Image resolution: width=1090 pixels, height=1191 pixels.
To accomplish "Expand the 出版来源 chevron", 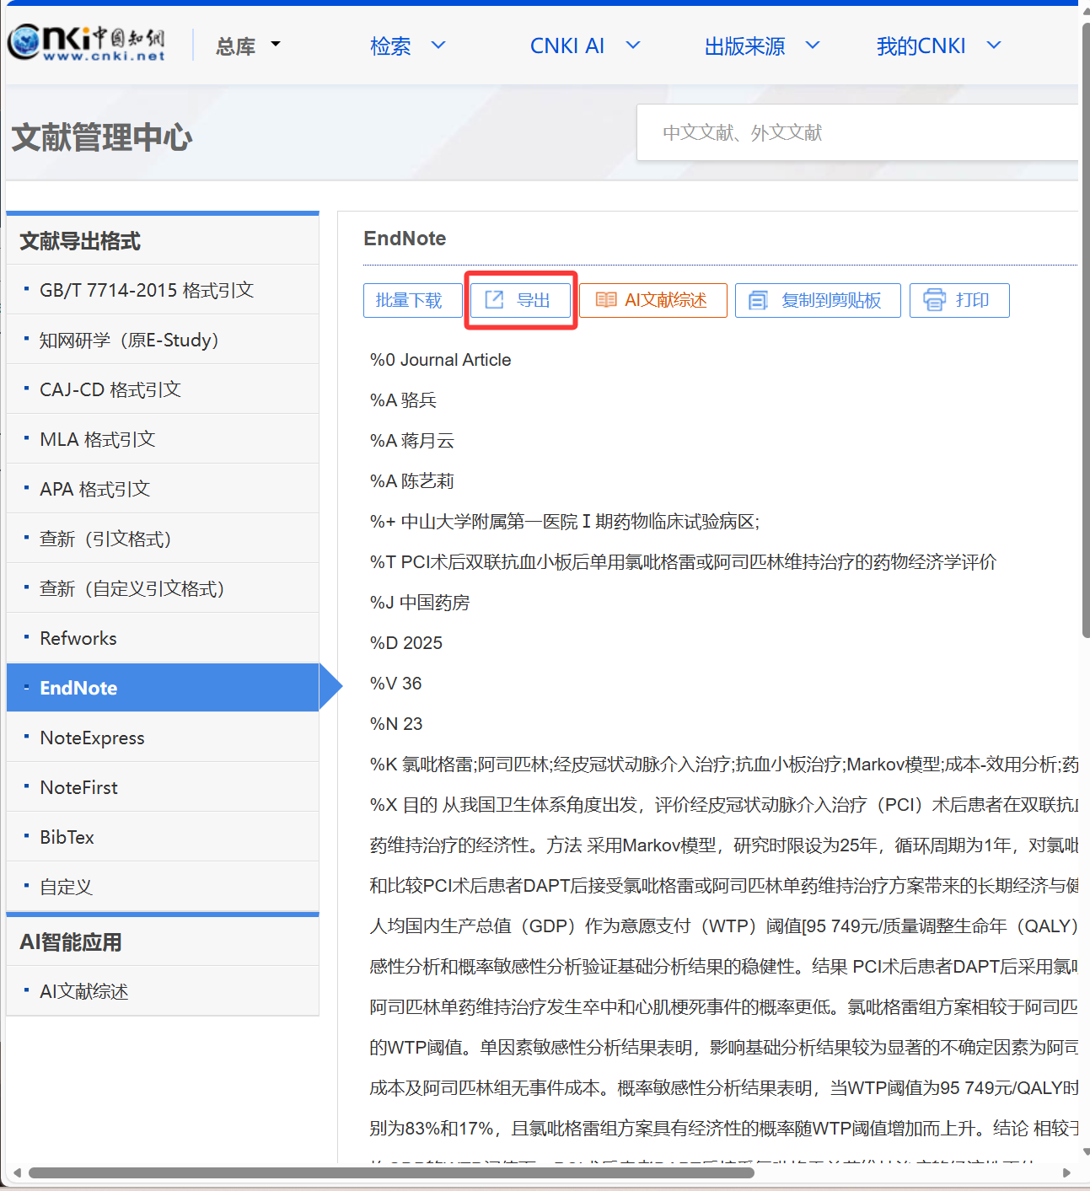I will (x=813, y=45).
